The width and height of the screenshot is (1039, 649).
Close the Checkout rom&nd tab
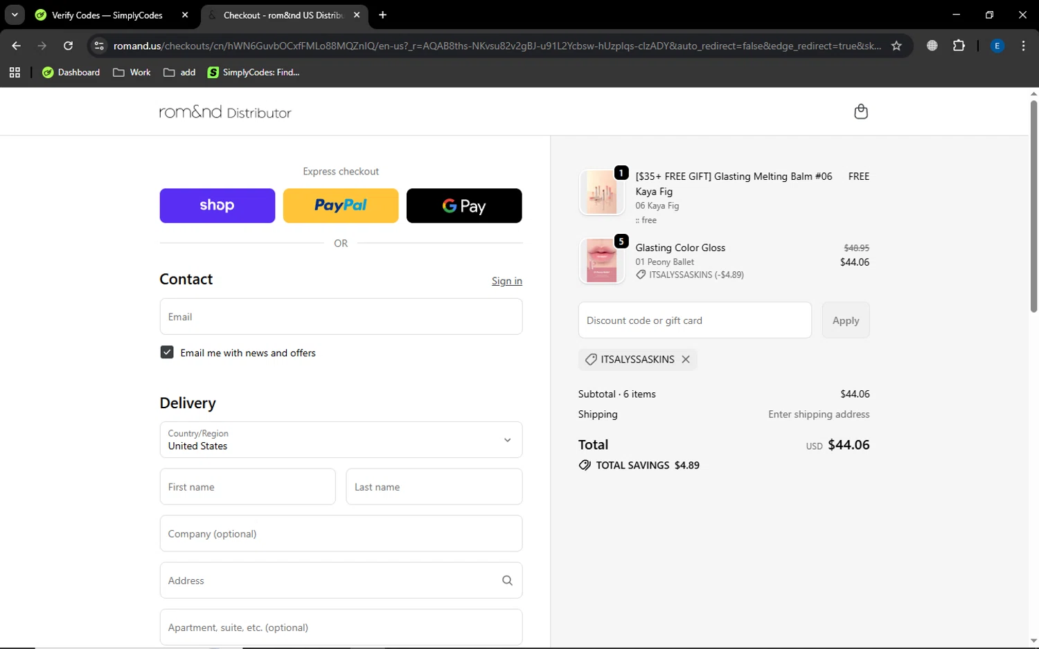(357, 15)
